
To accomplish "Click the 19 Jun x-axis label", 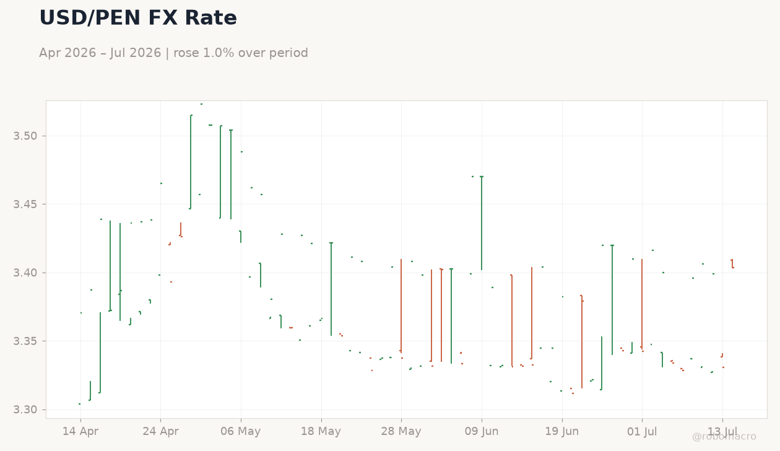I will tap(562, 431).
